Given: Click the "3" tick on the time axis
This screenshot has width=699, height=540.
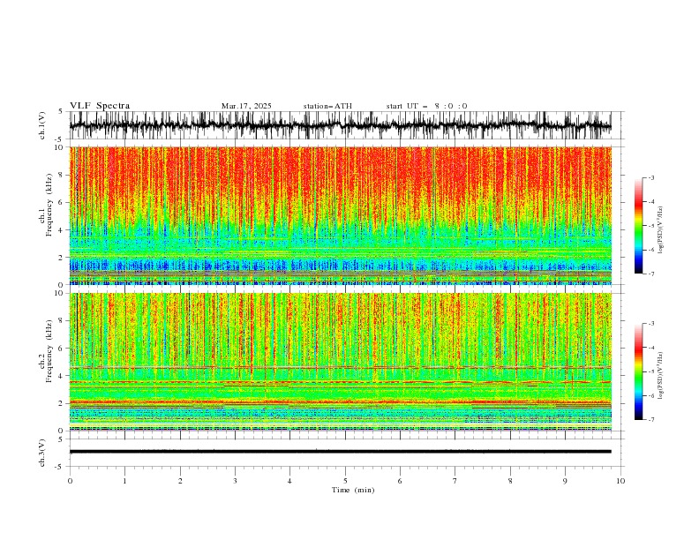Looking at the screenshot, I should pos(235,481).
